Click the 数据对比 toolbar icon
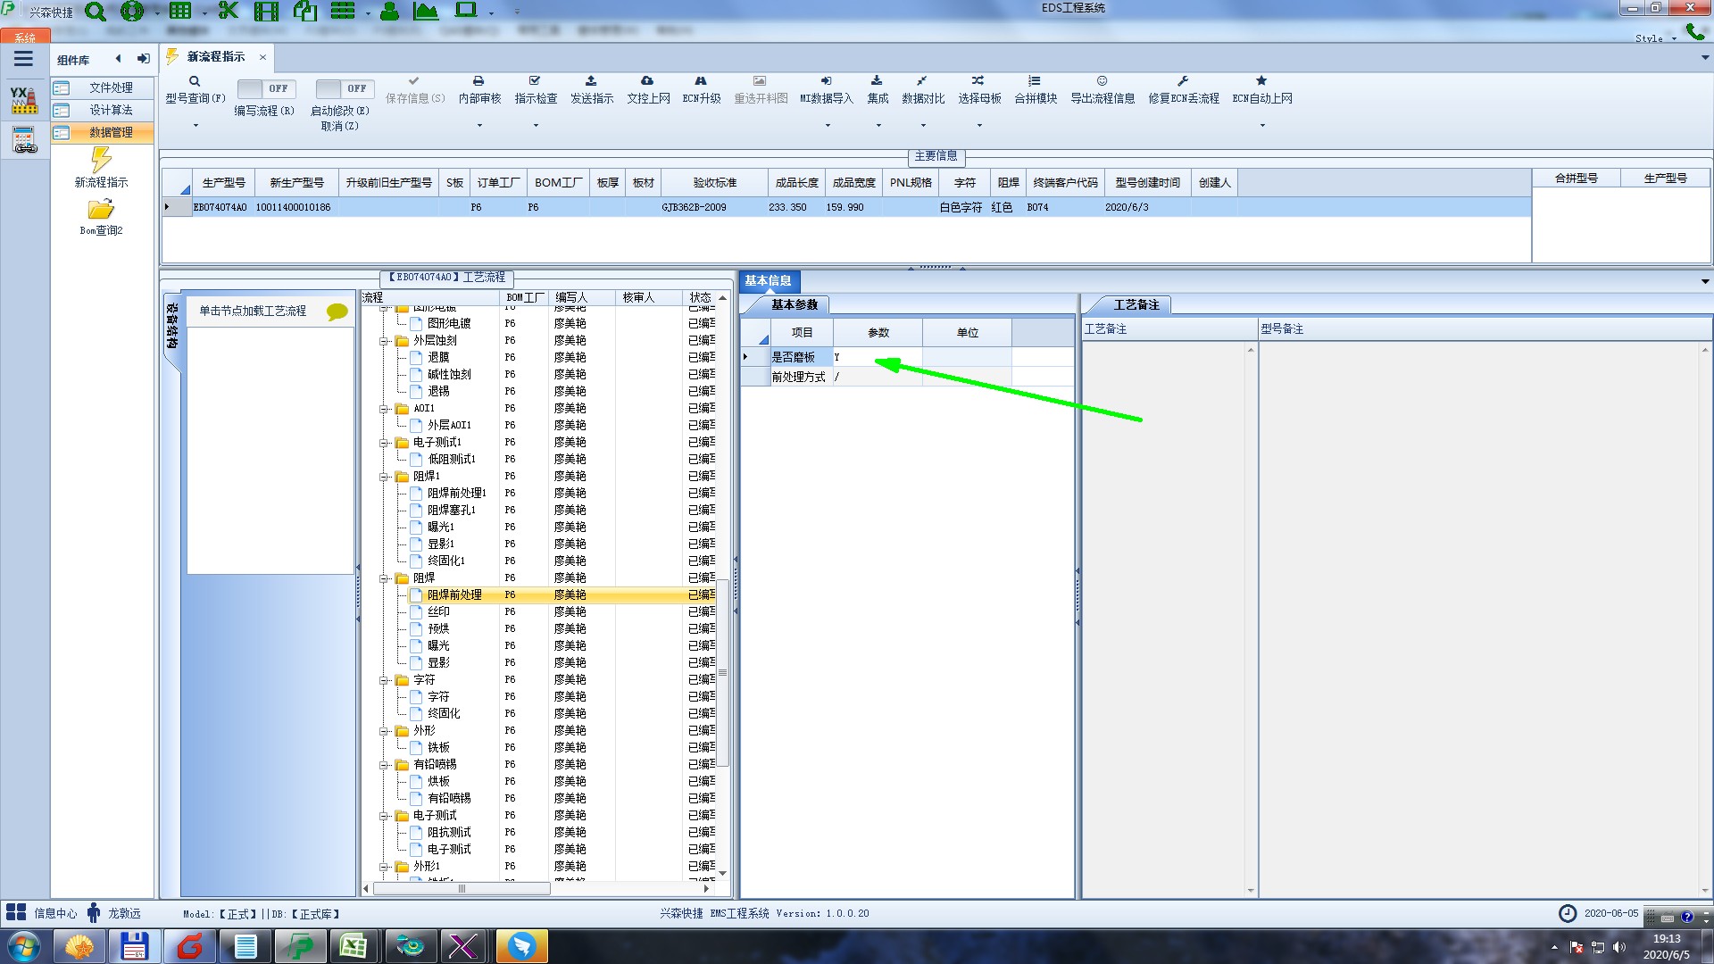The width and height of the screenshot is (1714, 964). 922,81
